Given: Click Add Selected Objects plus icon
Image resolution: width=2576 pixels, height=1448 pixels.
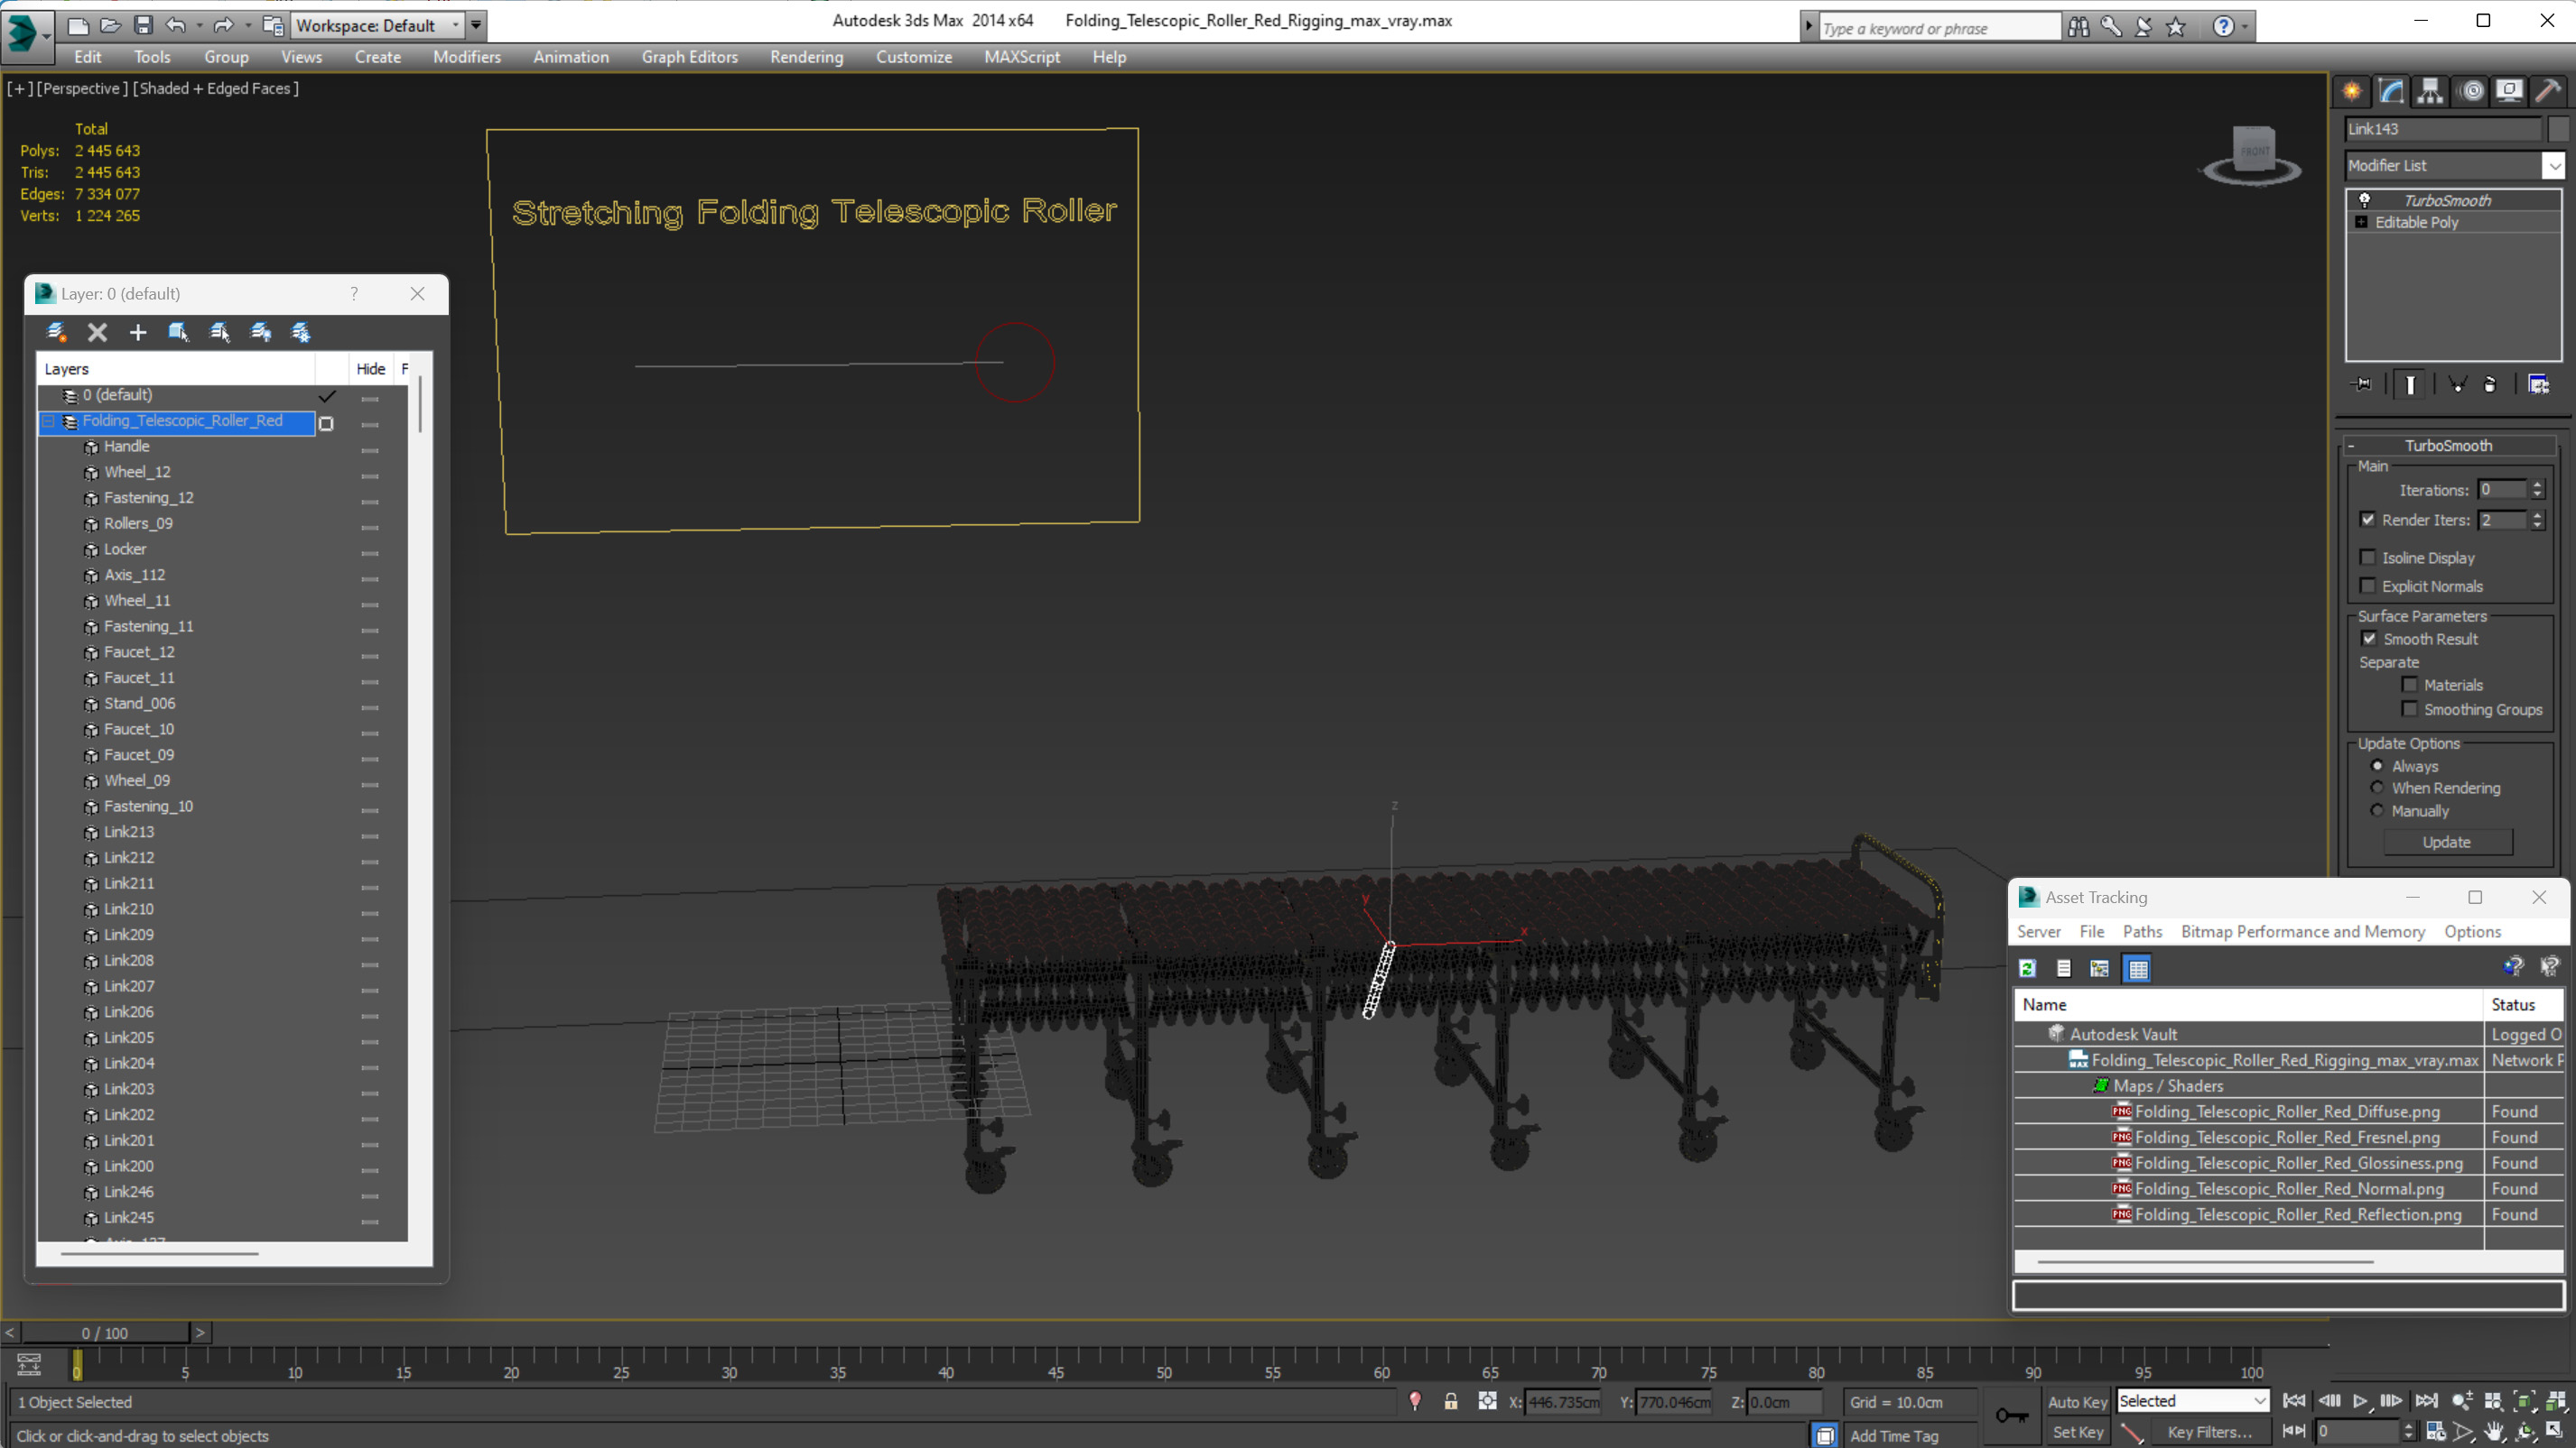Looking at the screenshot, I should click(x=138, y=332).
